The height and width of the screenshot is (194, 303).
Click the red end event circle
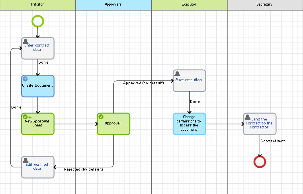pos(260,162)
